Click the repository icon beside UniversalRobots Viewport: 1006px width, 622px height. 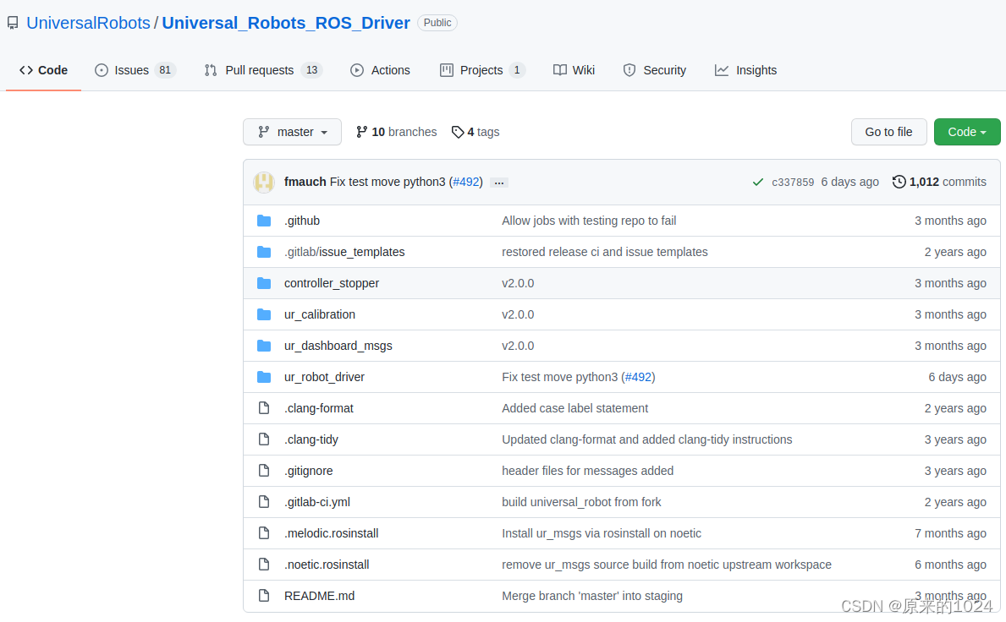click(x=13, y=23)
